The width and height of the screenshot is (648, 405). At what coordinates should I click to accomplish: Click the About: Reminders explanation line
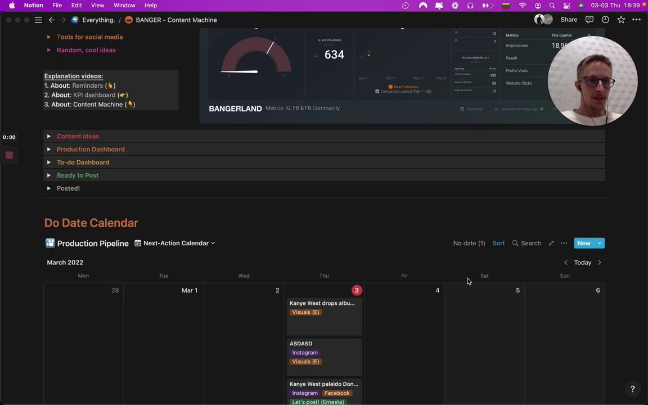80,85
